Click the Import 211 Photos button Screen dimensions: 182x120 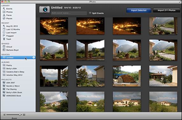click(x=166, y=10)
